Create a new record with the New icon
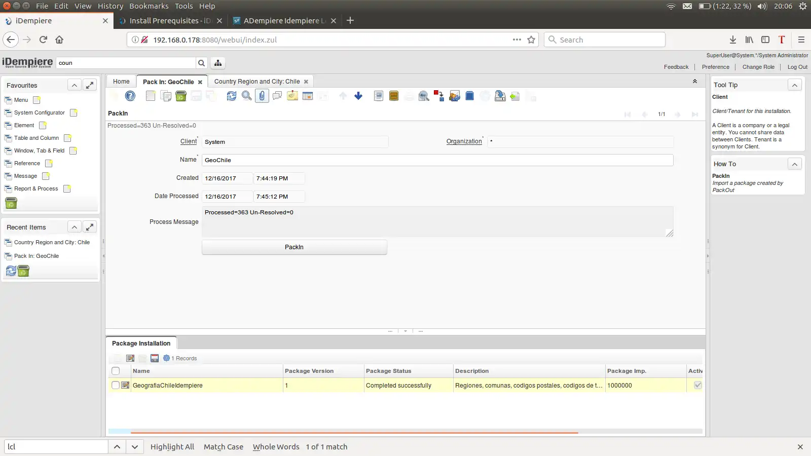 [151, 96]
